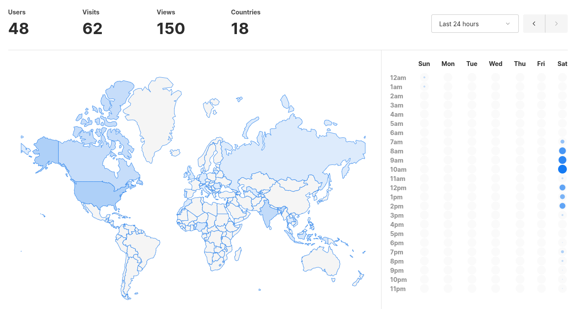The image size is (583, 309).
Task: Click the Saturday 8am heatmap dot
Action: pyautogui.click(x=562, y=151)
